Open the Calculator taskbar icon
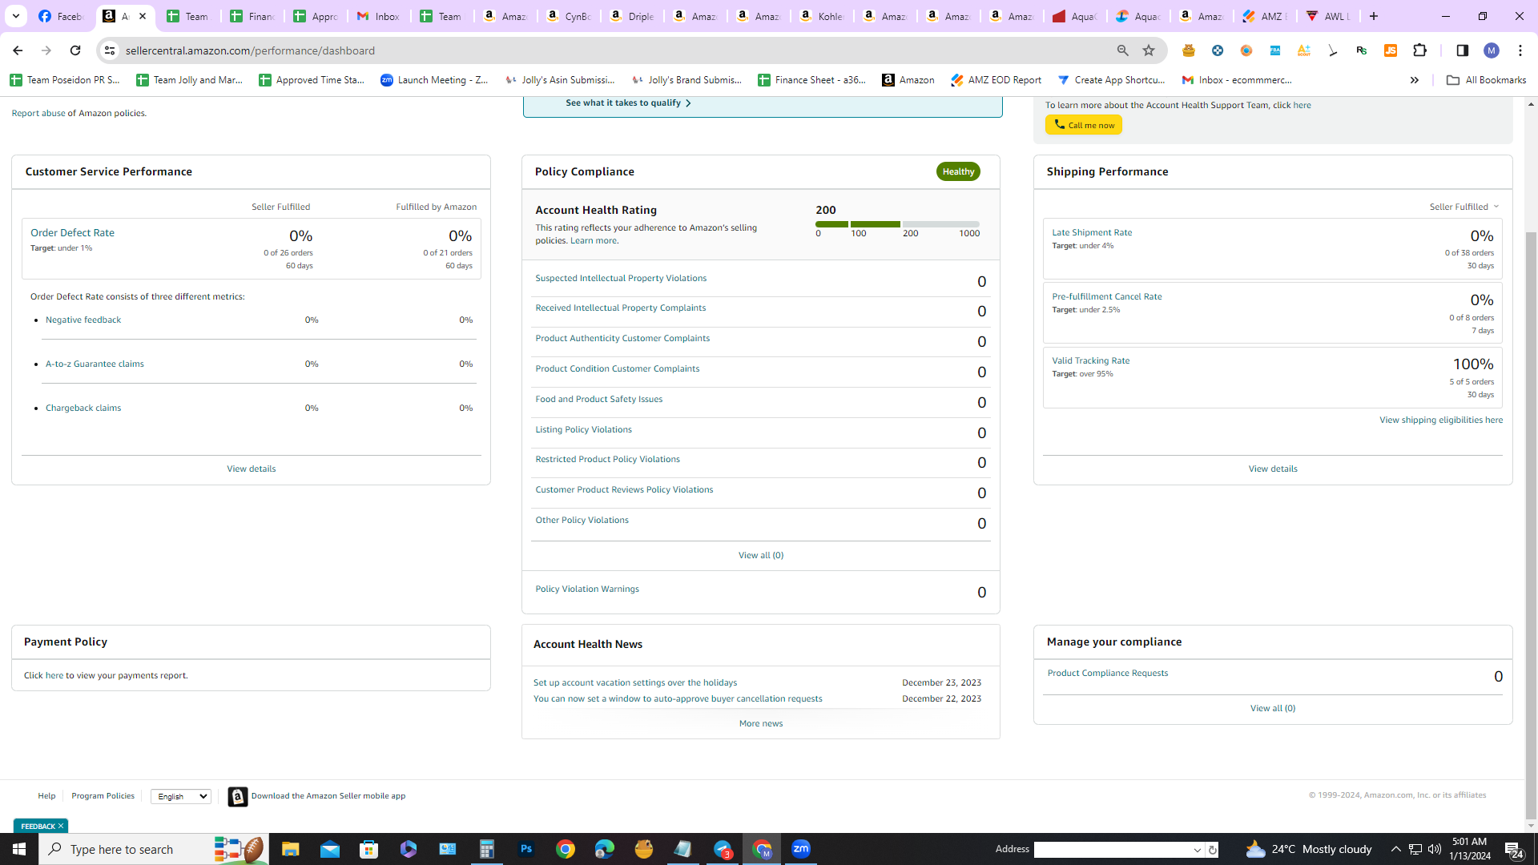 click(487, 849)
